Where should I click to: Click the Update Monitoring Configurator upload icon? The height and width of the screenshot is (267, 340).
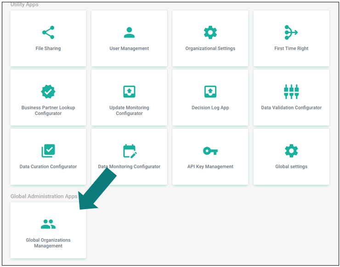coord(129,91)
